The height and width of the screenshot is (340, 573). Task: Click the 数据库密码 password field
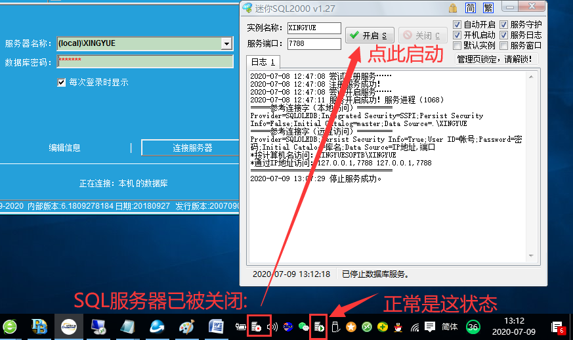coord(145,62)
